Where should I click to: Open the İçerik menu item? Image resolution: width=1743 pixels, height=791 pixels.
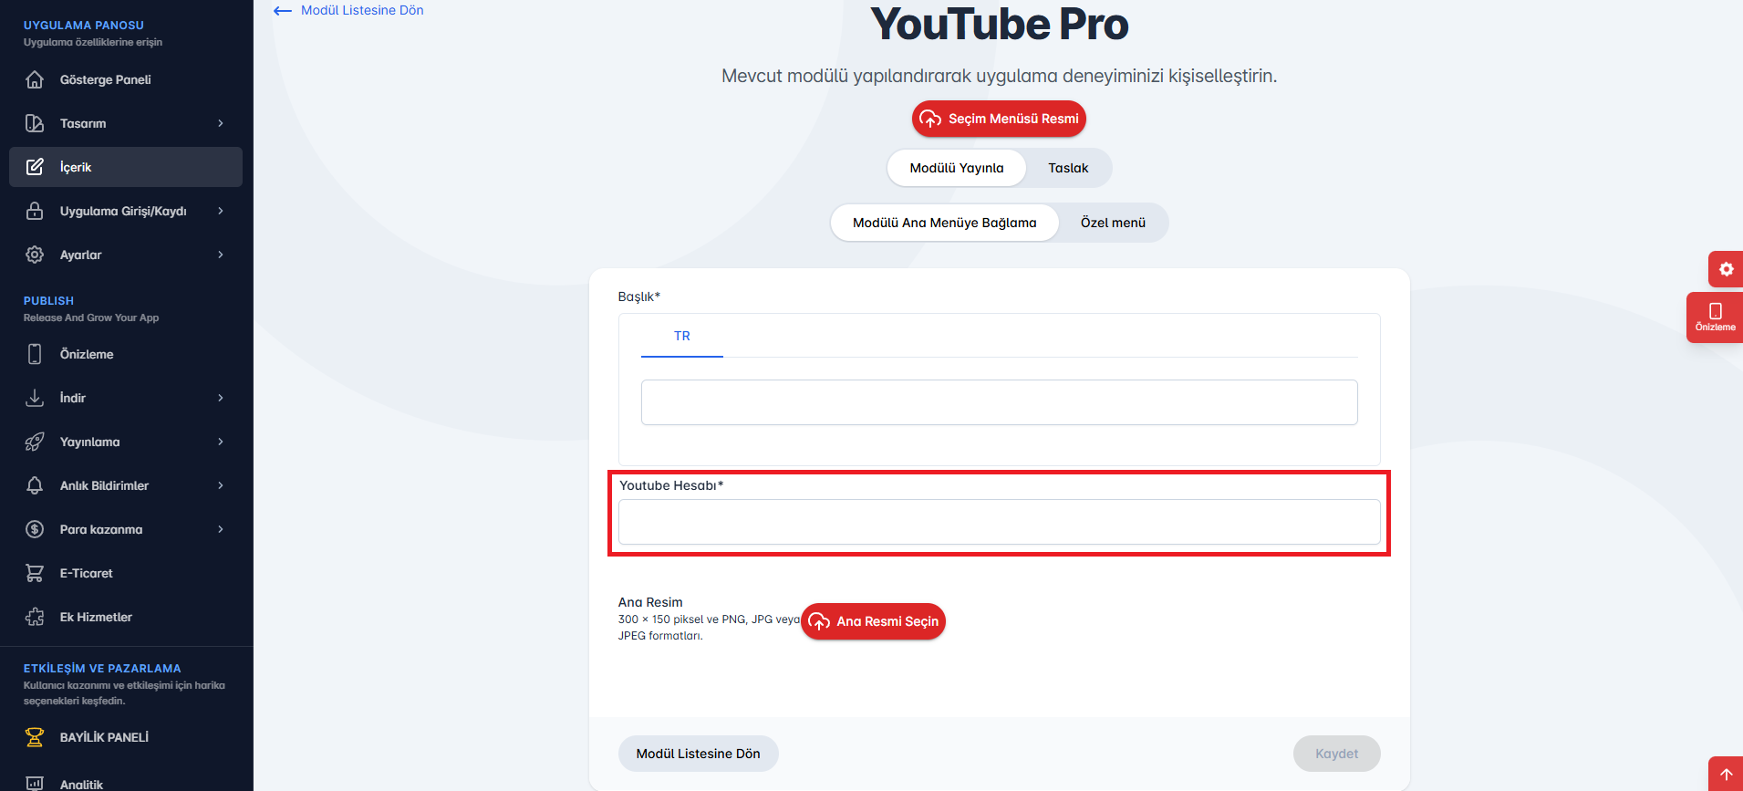(126, 167)
